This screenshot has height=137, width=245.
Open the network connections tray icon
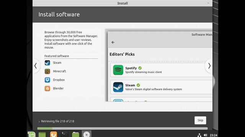coord(199,135)
